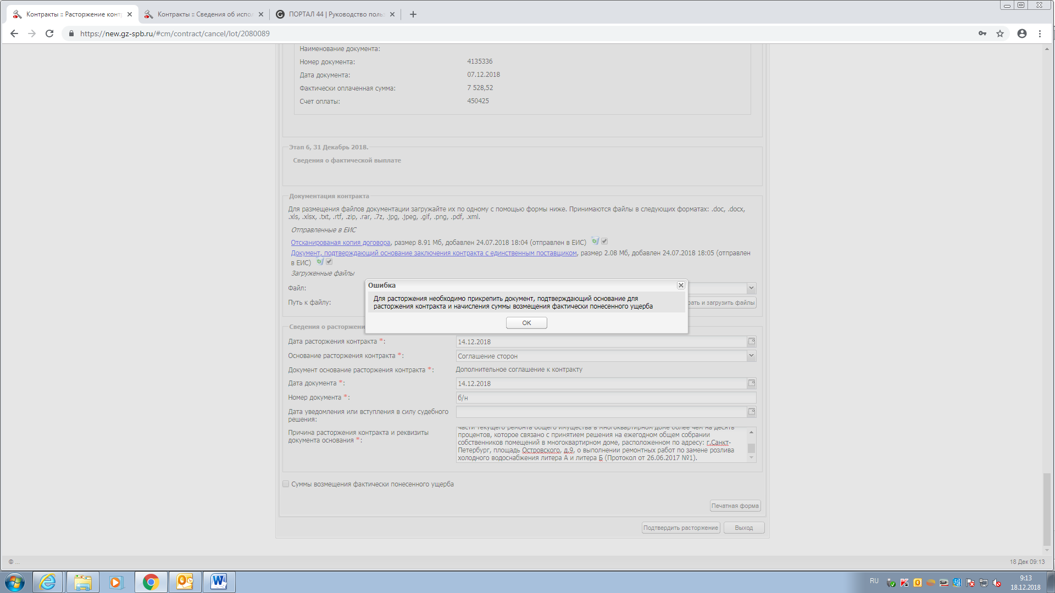Viewport: 1055px width, 593px height.
Task: Delete the scanned contract copy file
Action: (x=595, y=242)
